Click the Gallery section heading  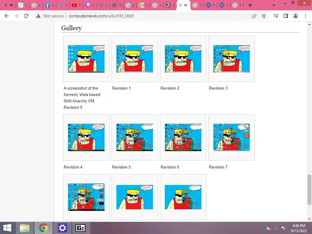(x=71, y=28)
